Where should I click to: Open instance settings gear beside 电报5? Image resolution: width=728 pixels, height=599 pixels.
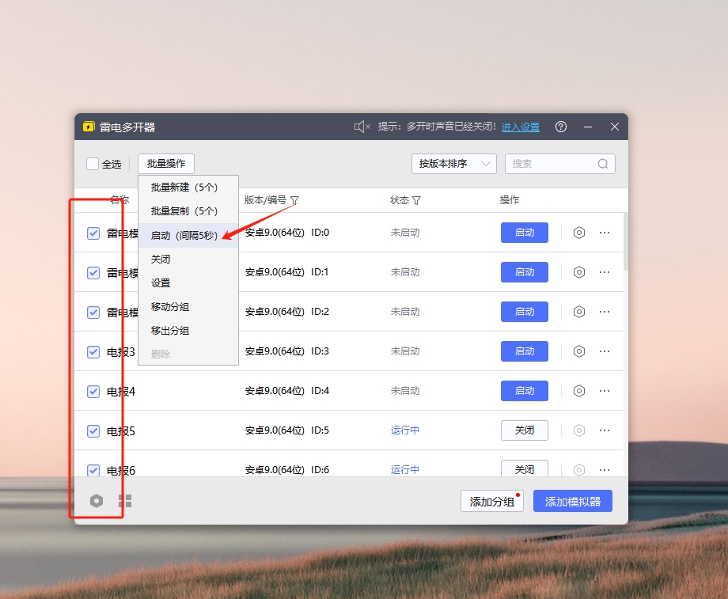click(x=579, y=430)
